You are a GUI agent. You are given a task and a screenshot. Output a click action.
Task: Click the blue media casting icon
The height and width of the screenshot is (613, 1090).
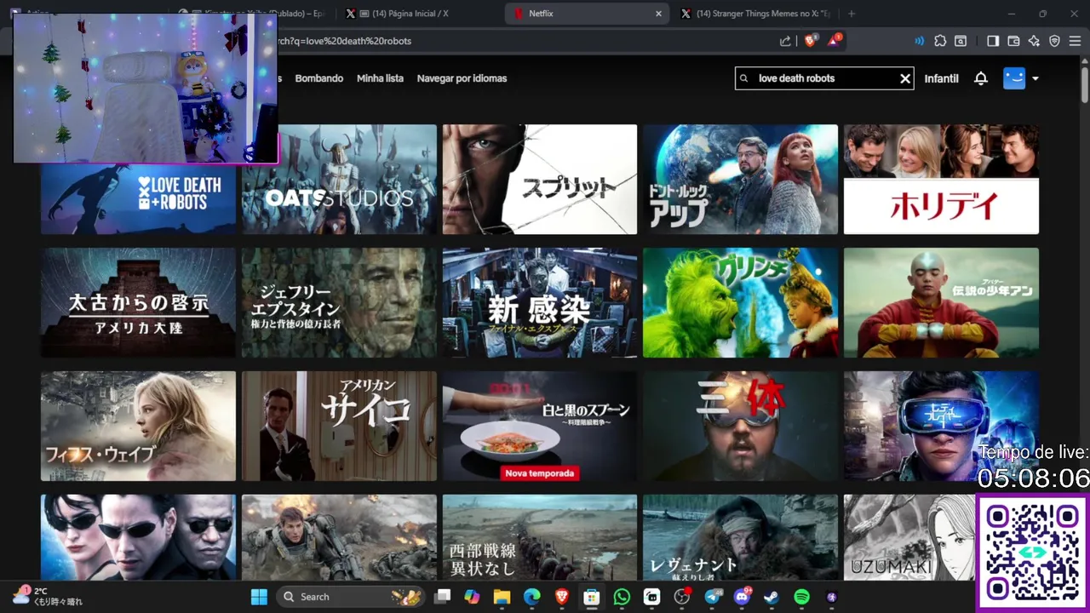[x=920, y=41]
